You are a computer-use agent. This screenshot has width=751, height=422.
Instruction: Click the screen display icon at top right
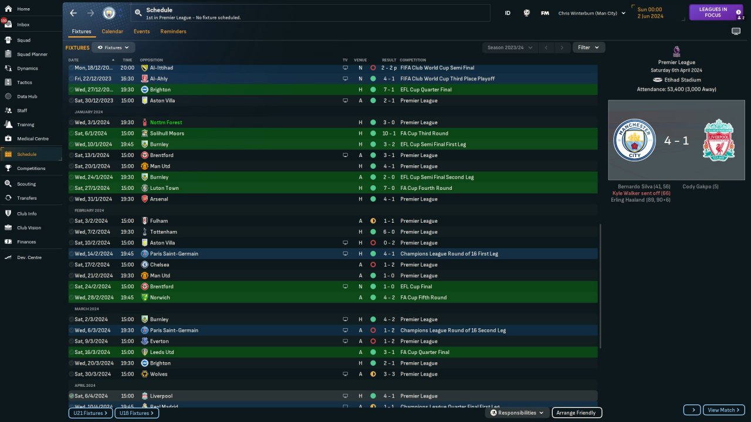point(736,32)
